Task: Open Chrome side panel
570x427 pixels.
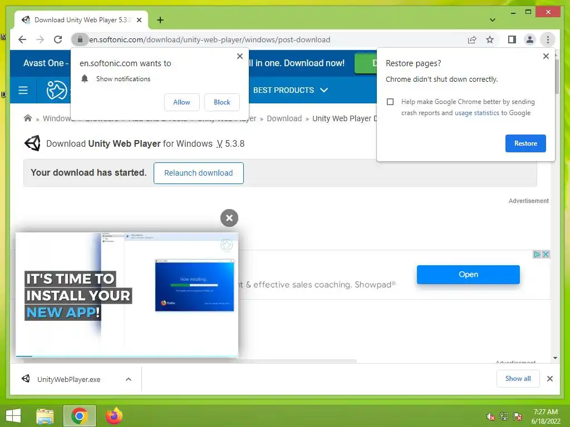Action: pyautogui.click(x=512, y=39)
